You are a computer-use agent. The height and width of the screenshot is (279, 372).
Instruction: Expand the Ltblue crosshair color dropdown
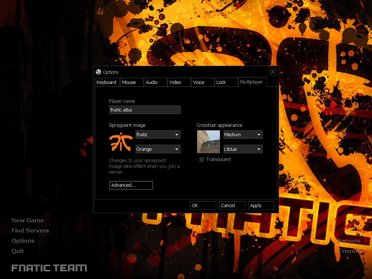(243, 149)
